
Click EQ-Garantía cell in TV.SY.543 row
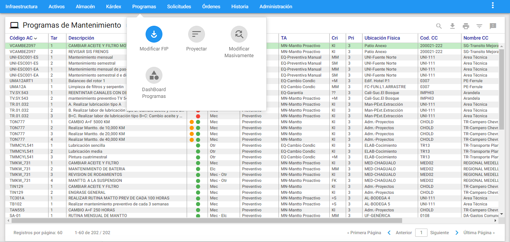tap(292, 93)
